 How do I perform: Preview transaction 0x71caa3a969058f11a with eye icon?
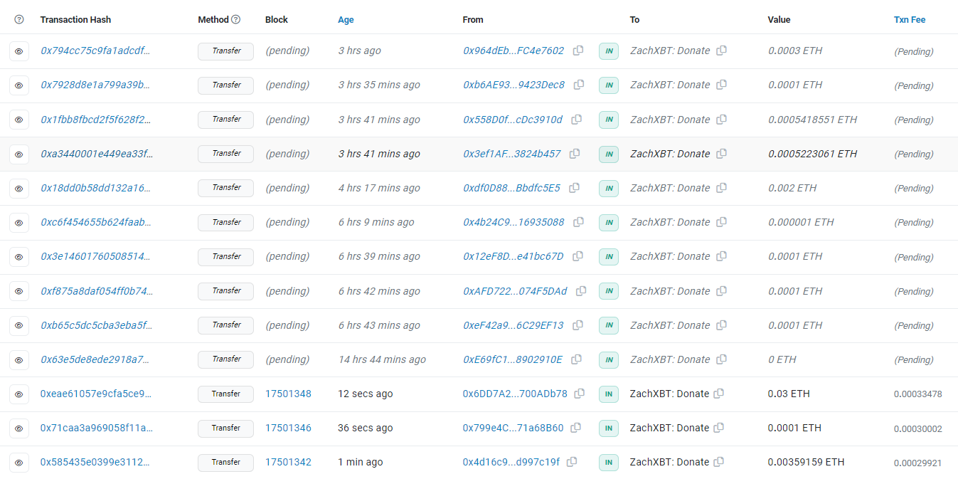click(x=19, y=428)
